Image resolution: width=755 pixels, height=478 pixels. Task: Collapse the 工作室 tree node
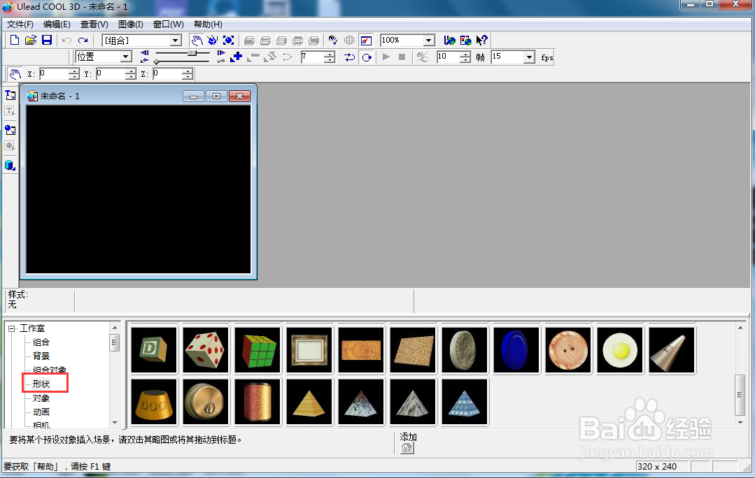12,329
